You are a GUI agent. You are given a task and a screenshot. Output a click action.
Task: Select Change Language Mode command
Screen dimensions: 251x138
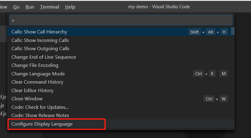[x=38, y=74]
